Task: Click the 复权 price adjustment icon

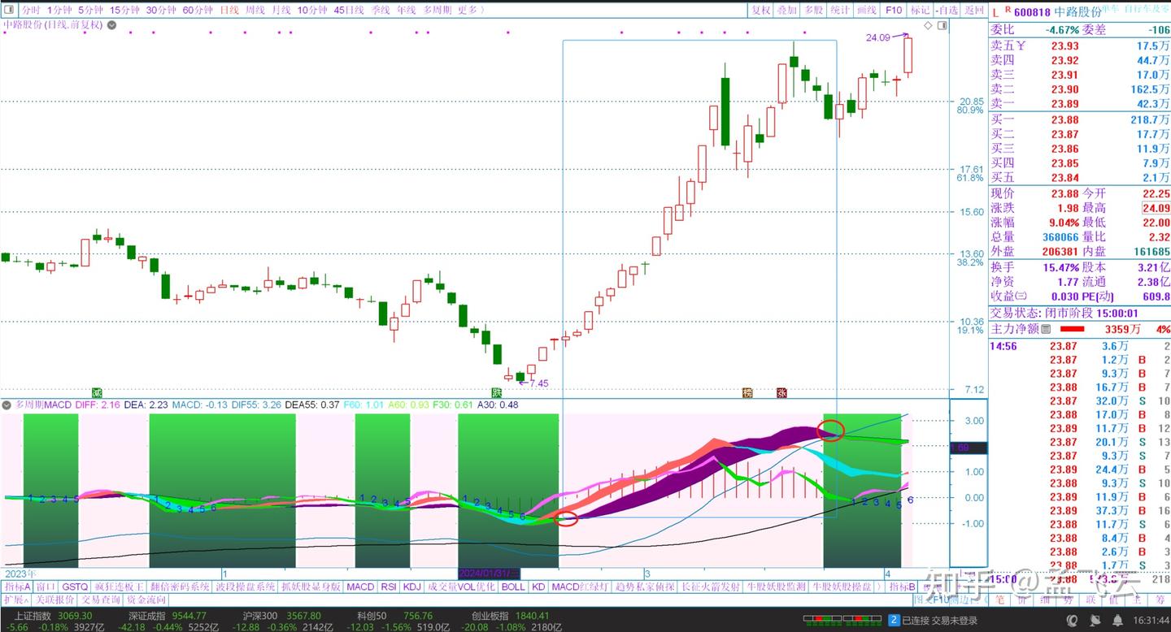Action: pos(760,11)
